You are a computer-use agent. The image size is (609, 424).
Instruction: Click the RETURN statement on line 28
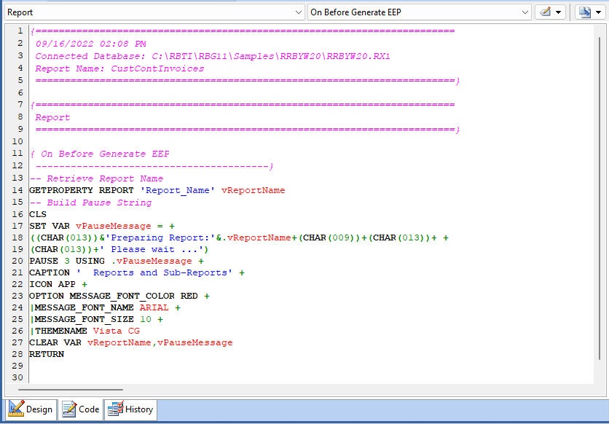pos(47,354)
